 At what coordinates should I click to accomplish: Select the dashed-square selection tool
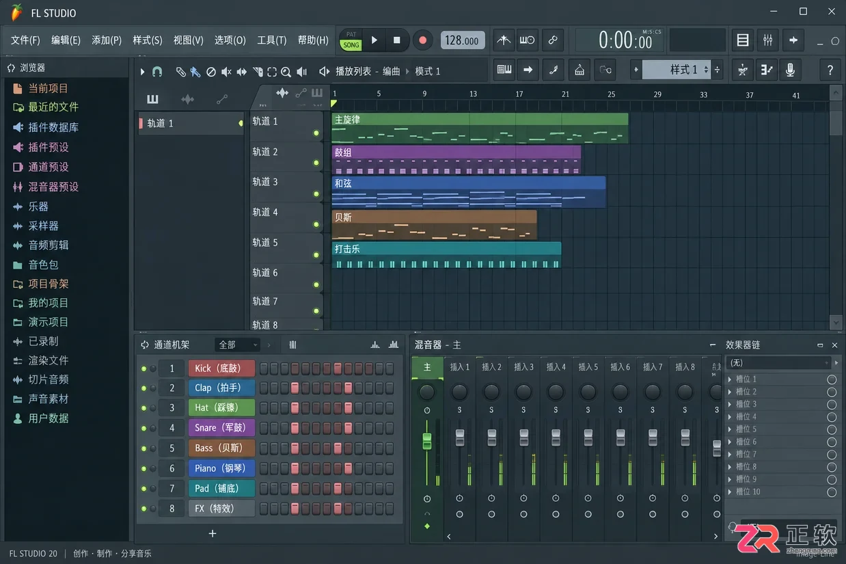272,72
